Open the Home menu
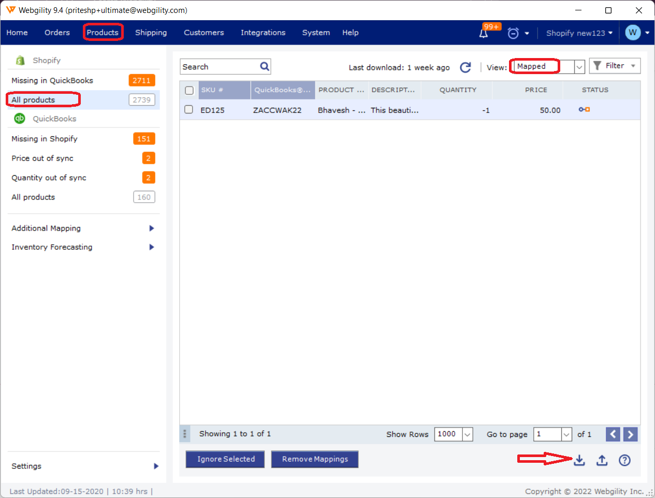The image size is (655, 498). (17, 33)
